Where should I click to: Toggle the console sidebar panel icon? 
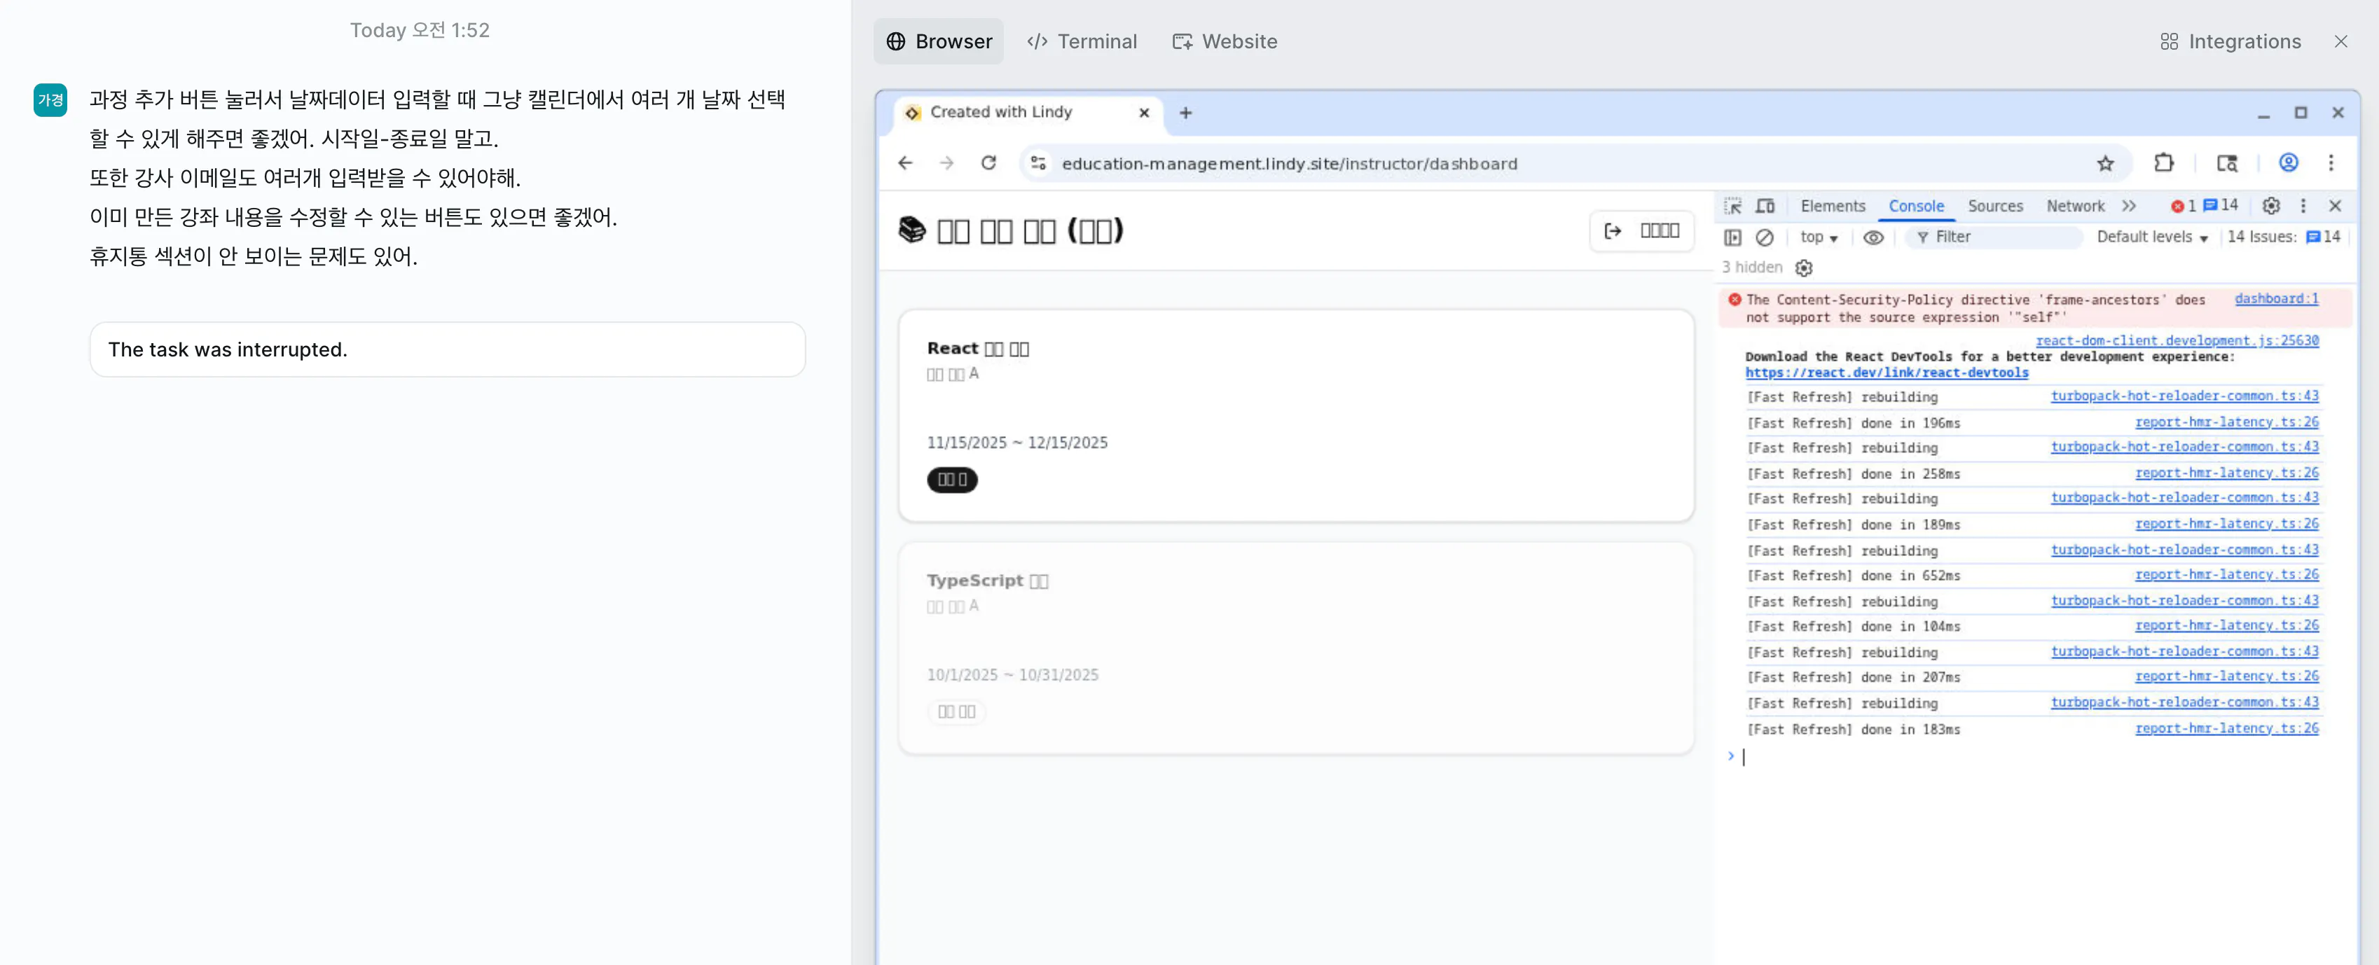tap(1732, 237)
